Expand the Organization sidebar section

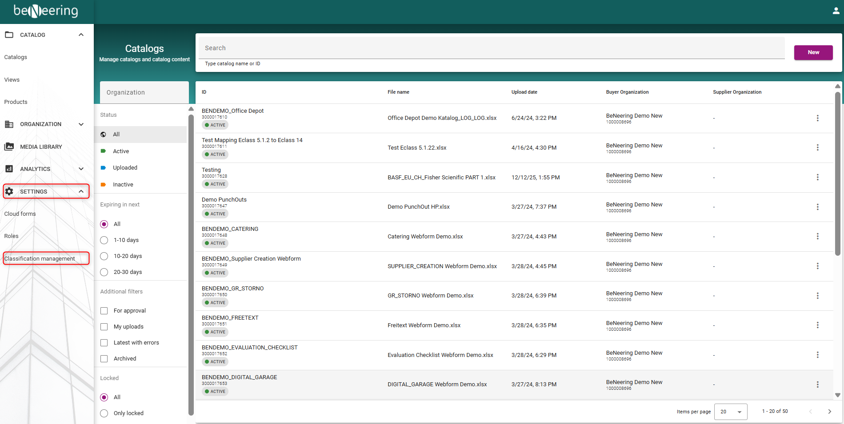tap(81, 124)
